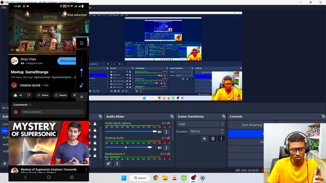Viewport: 326px width, 183px height.
Task: Toggle lock on the second source row
Action: click(x=95, y=130)
